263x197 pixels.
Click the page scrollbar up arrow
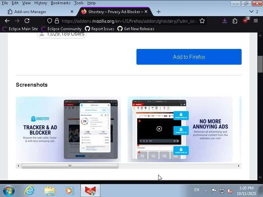[260, 35]
